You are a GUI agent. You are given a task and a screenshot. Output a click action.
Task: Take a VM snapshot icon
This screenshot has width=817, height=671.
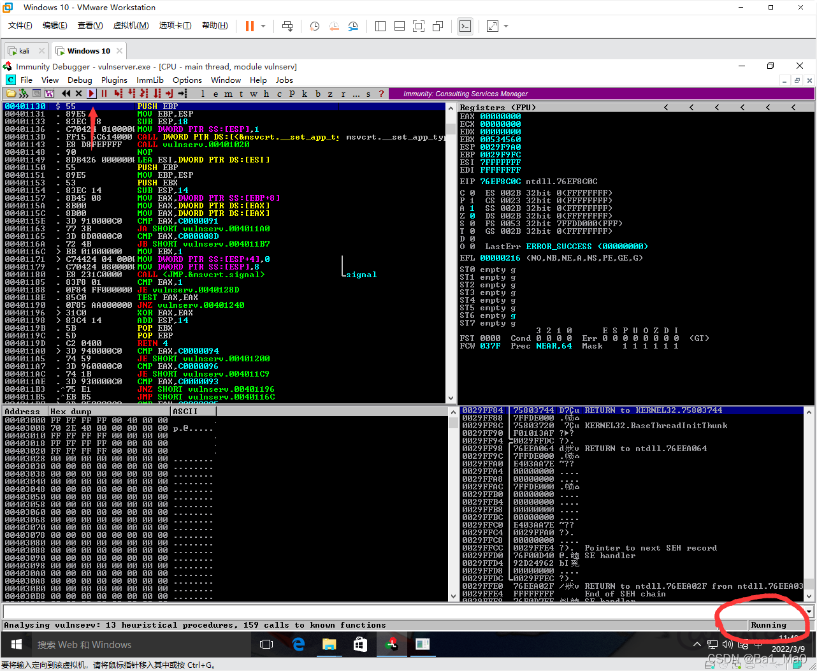[315, 26]
